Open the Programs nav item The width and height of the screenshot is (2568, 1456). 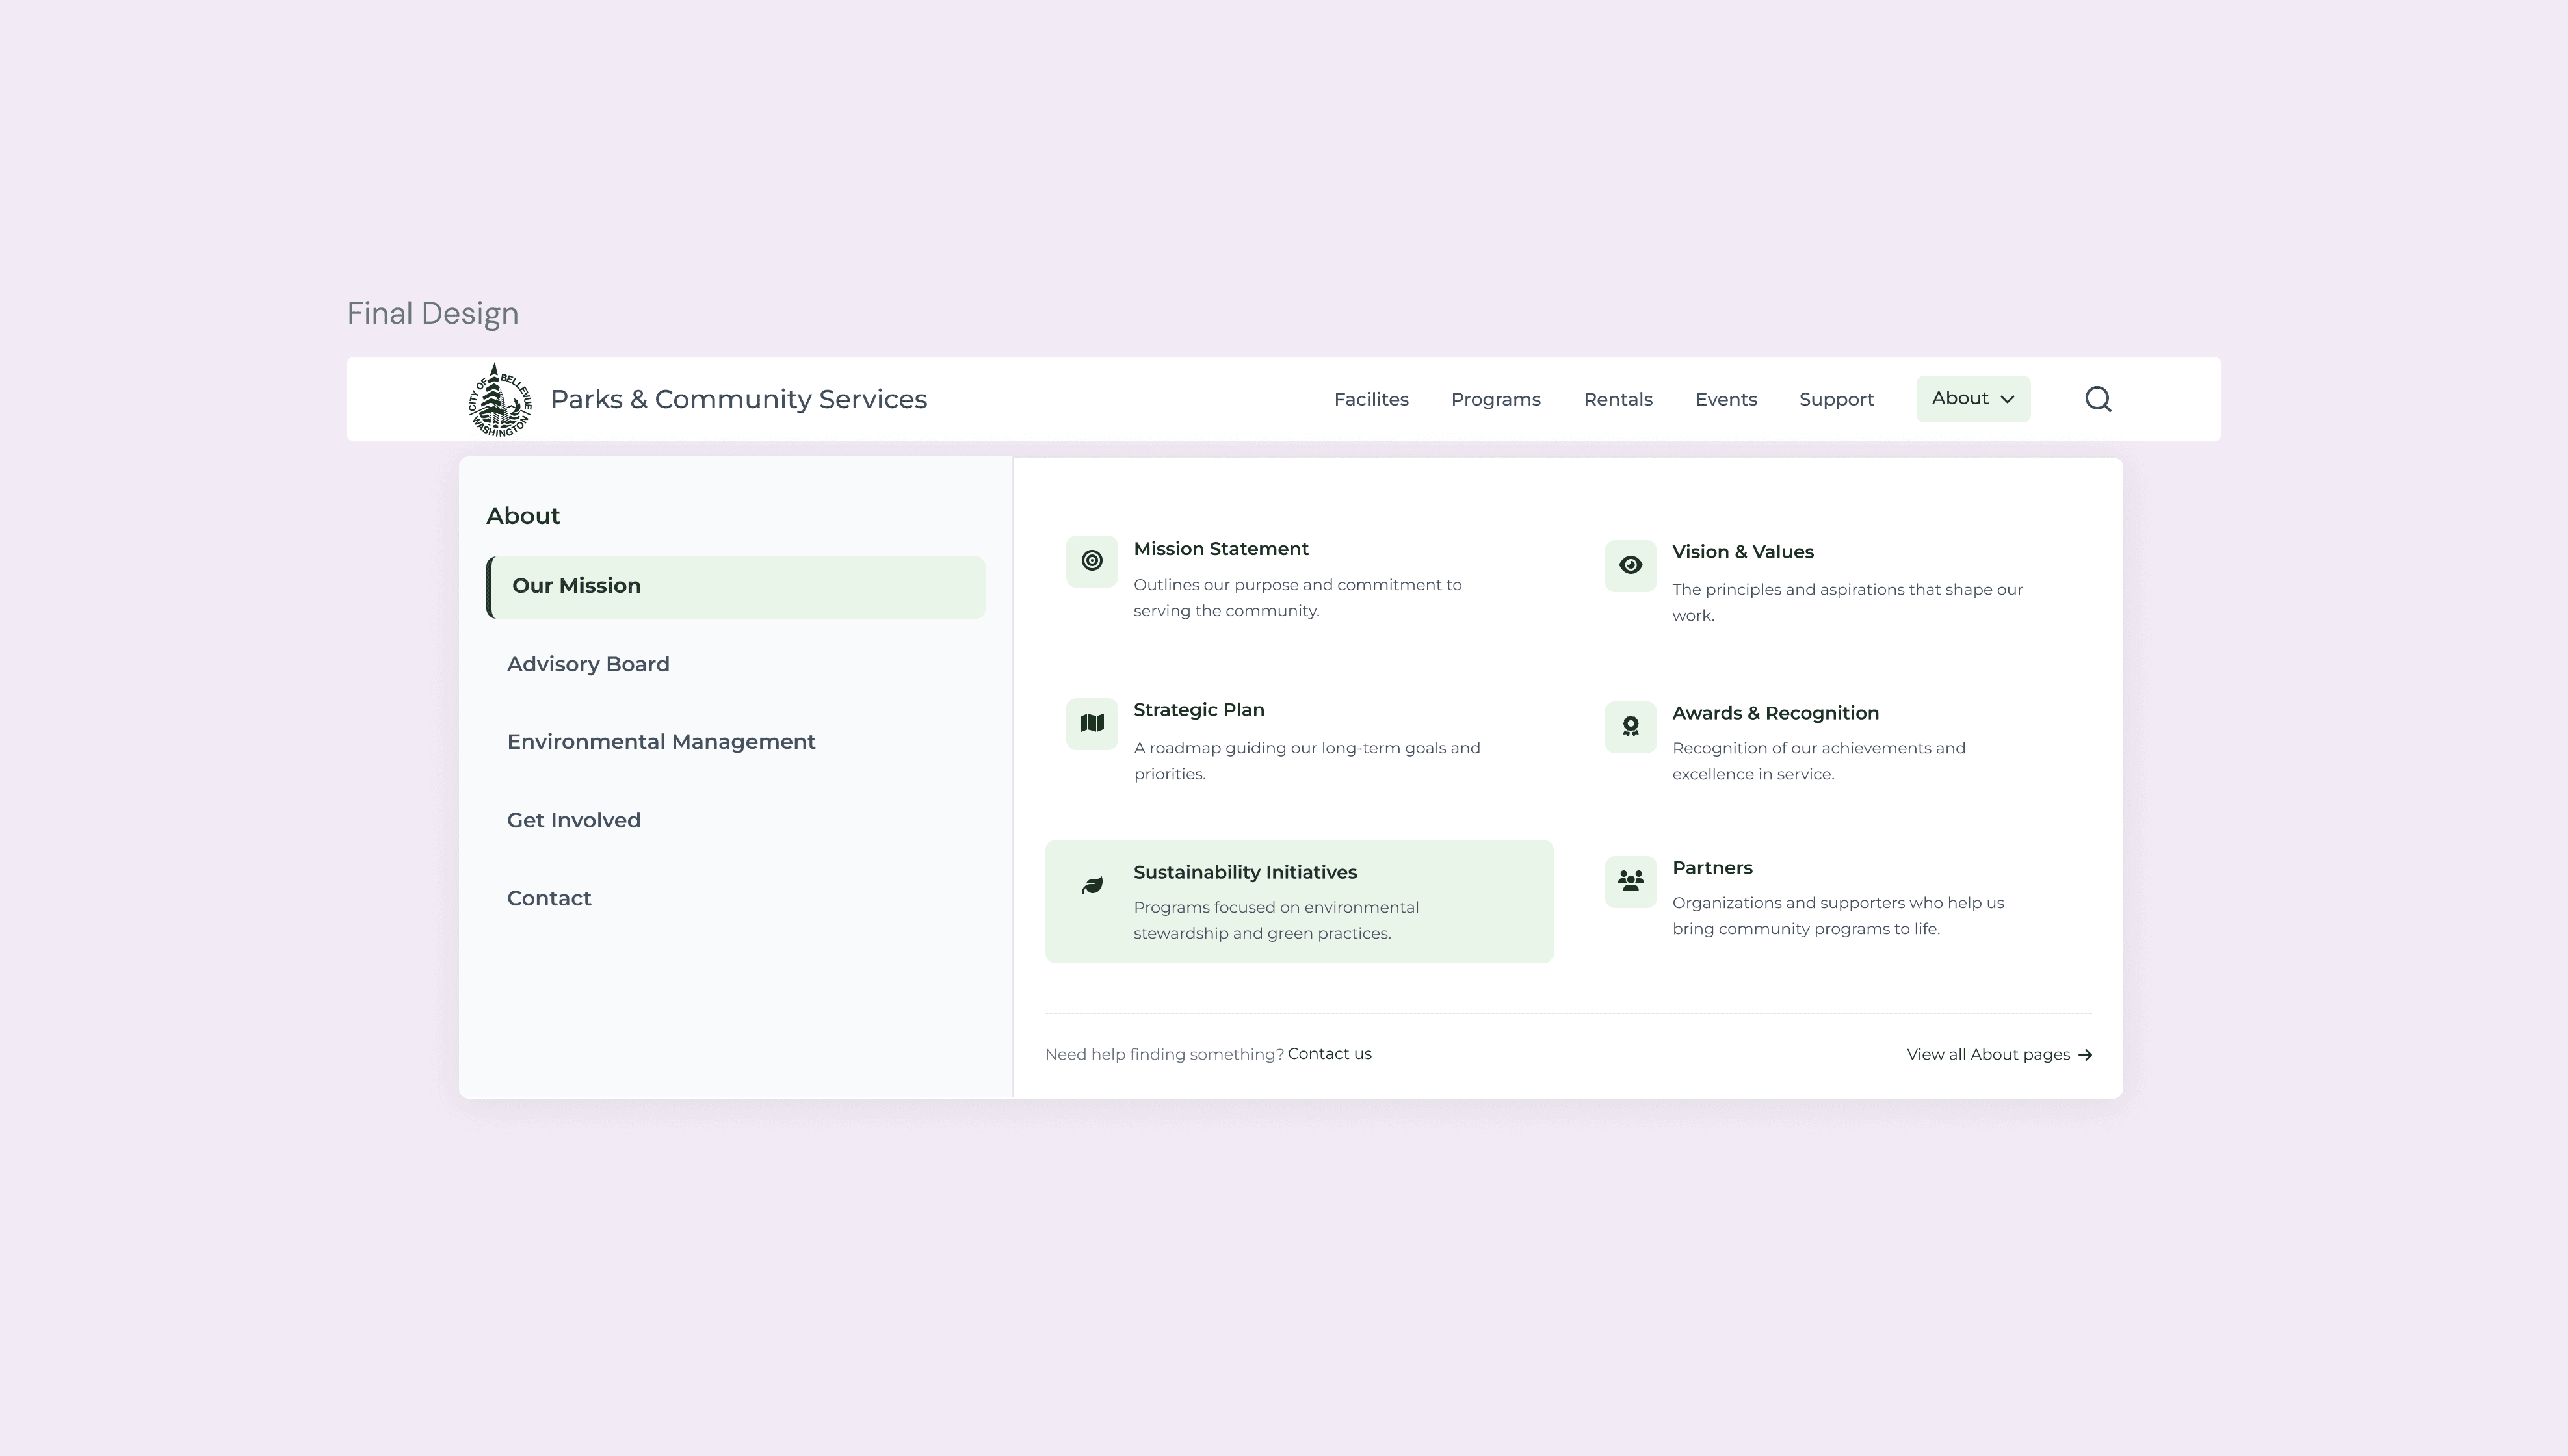click(x=1495, y=400)
